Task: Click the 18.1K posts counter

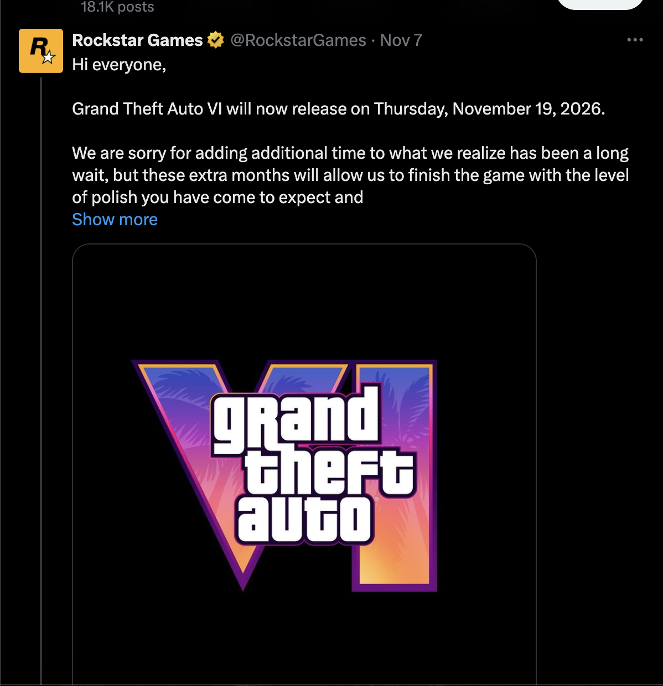Action: pos(116,7)
